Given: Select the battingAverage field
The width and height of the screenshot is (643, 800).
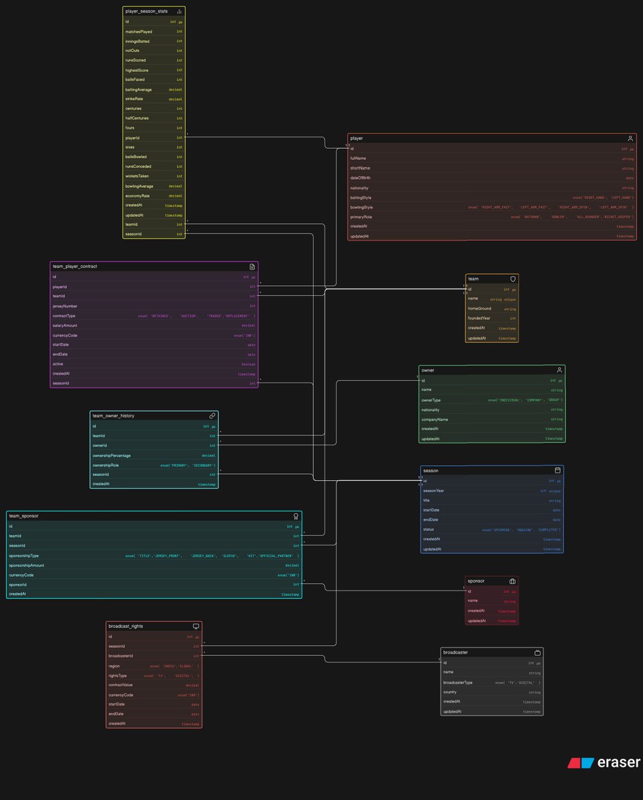Looking at the screenshot, I should (154, 89).
